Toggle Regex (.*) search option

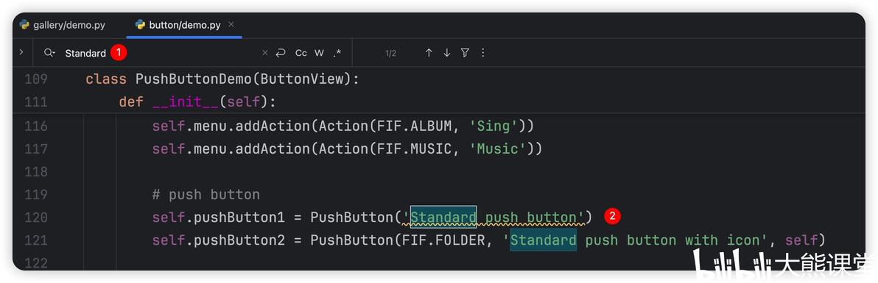click(337, 53)
